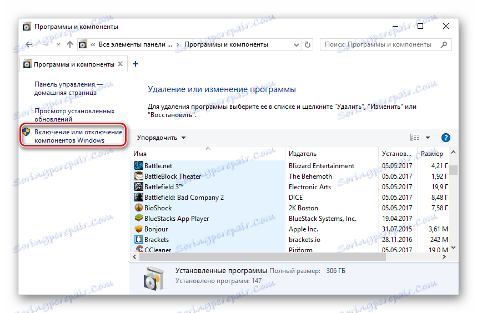Click the window title bar app icon

point(27,27)
